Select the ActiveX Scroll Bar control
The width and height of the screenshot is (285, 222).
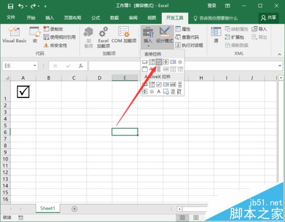point(180,84)
